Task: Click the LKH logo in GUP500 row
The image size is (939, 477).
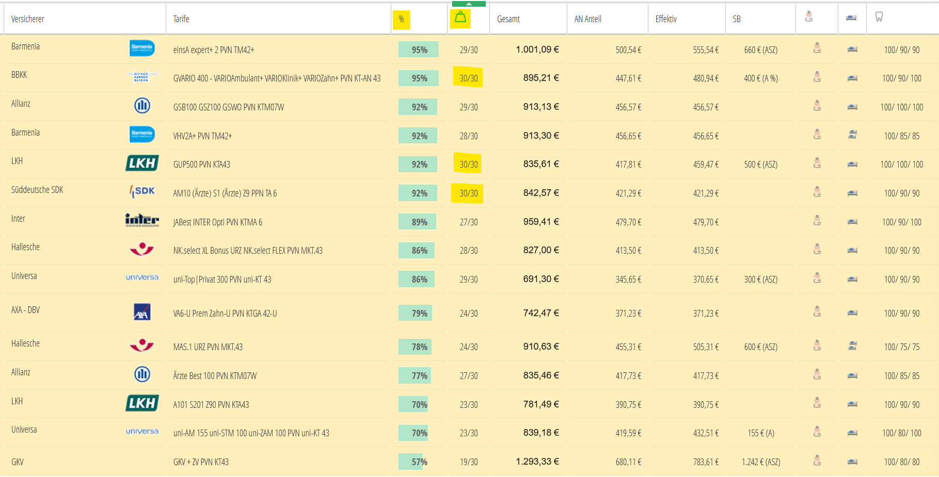Action: click(142, 163)
